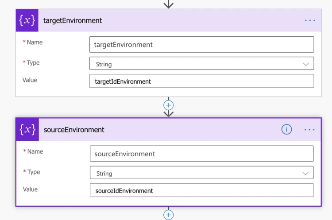The image size is (332, 220).
Task: Click the Name label in sourceEnvironment card
Action: (x=35, y=151)
